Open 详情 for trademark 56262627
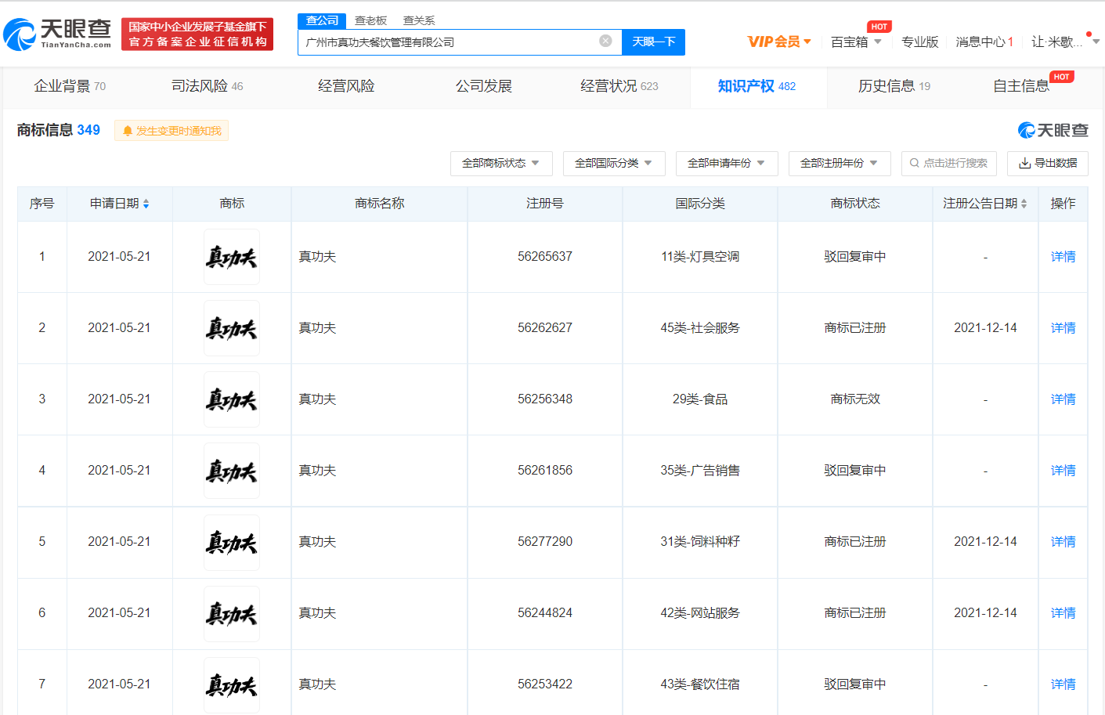The width and height of the screenshot is (1105, 715). click(x=1063, y=328)
